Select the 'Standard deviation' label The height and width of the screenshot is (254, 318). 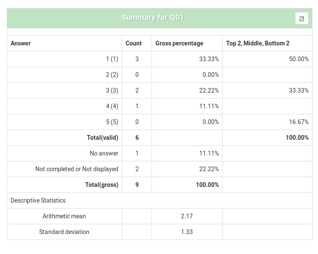point(64,232)
